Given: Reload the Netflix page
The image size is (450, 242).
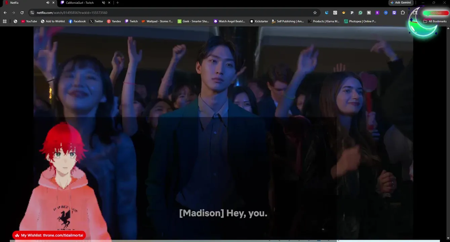Looking at the screenshot, I should [x=22, y=13].
